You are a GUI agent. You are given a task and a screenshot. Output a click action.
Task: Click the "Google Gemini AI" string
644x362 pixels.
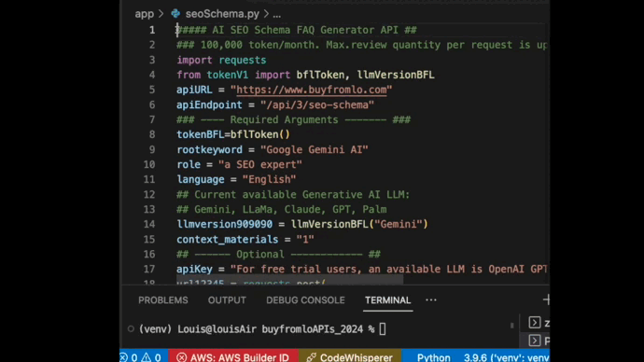[x=315, y=149]
